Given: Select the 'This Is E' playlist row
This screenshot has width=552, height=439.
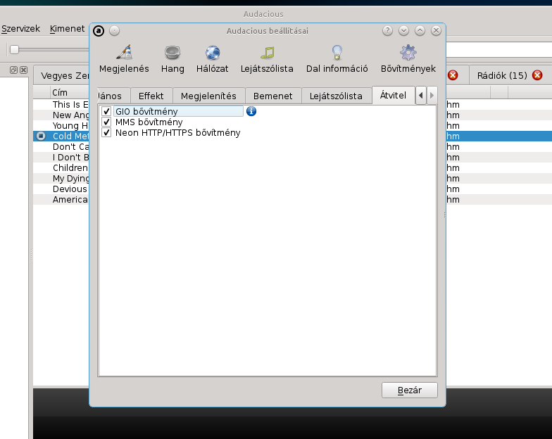Looking at the screenshot, I should coord(61,104).
